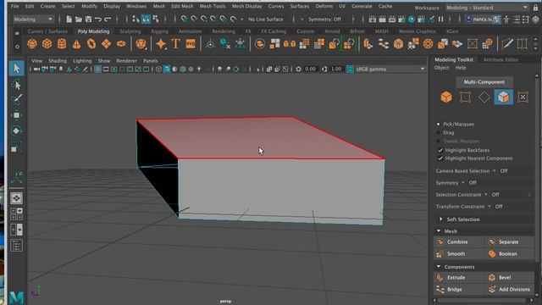Viewport: 542px width, 305px height.
Task: Choose the Select tool arrow
Action: coord(16,68)
